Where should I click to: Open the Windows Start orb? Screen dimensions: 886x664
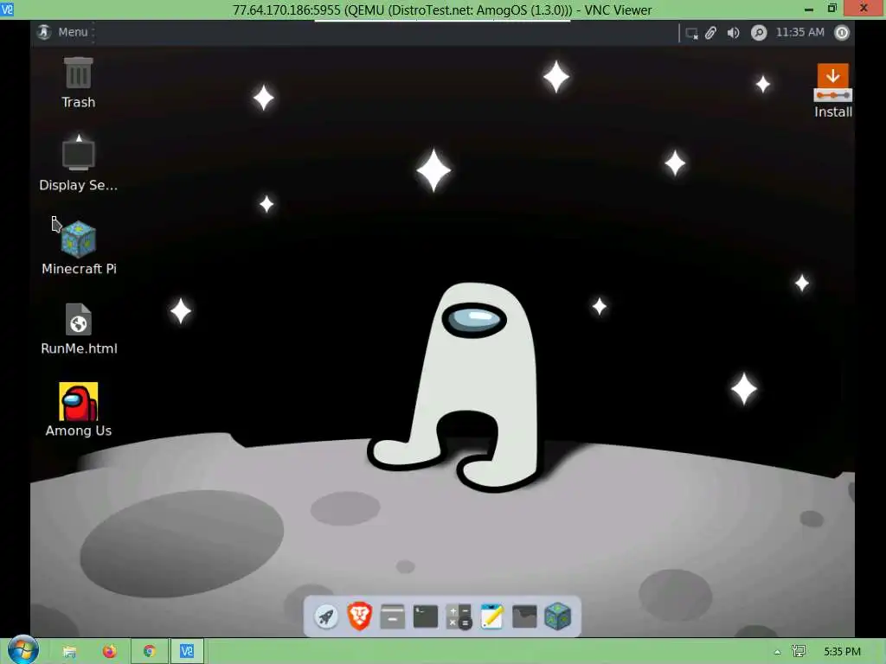[22, 650]
